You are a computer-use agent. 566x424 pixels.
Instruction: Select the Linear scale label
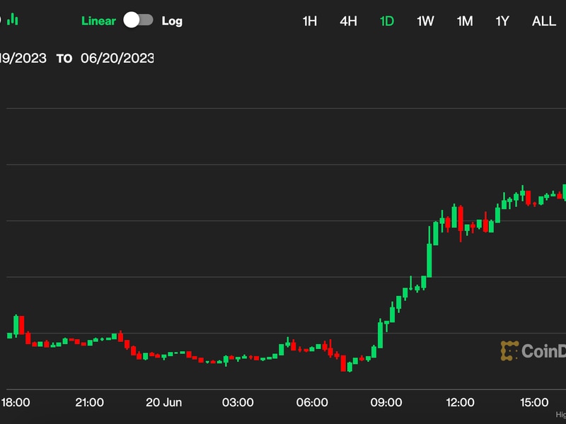tap(98, 21)
